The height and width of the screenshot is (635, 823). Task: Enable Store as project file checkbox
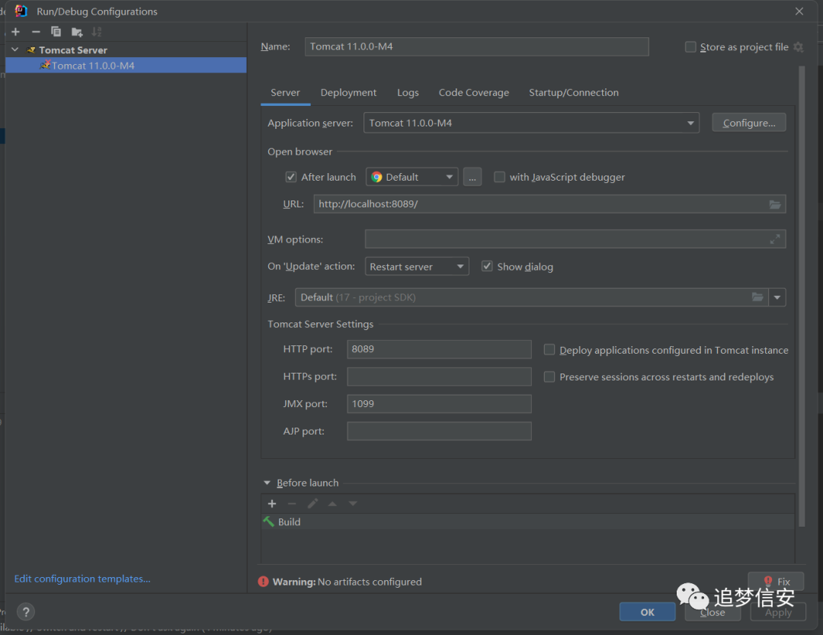point(690,47)
